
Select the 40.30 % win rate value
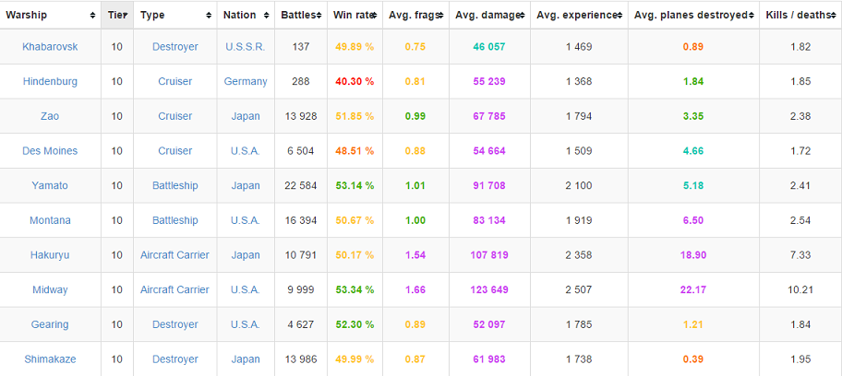point(355,81)
